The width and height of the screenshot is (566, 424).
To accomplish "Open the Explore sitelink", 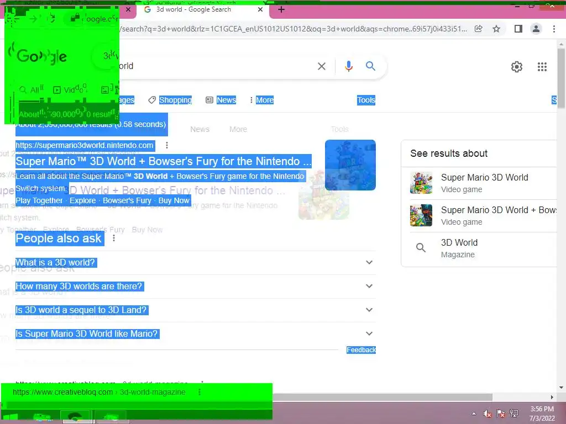I will coord(83,201).
